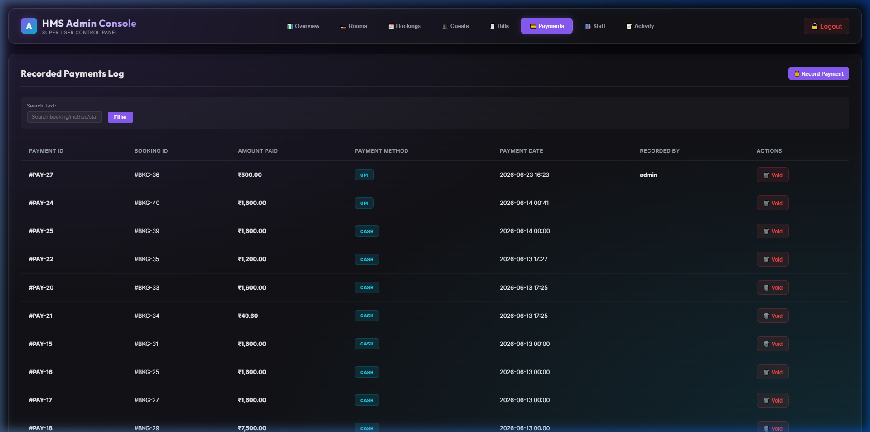Click the PAYMENT ID column header
Viewport: 870px width, 432px height.
[46, 151]
